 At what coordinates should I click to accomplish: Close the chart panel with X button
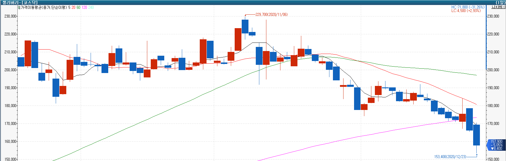[503, 7]
